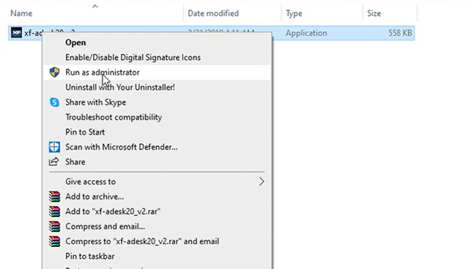This screenshot has height=269, width=469.
Task: Click the Microsoft Defender shield icon
Action: tap(54, 147)
